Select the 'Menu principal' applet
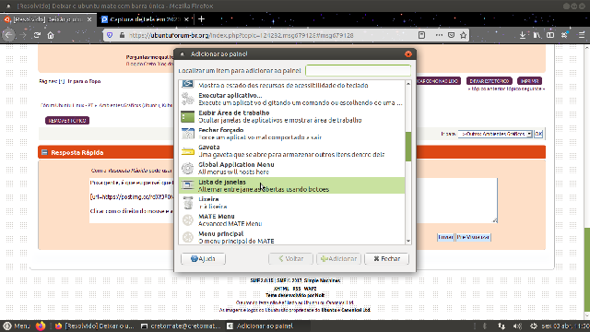590x332 pixels. pos(292,237)
